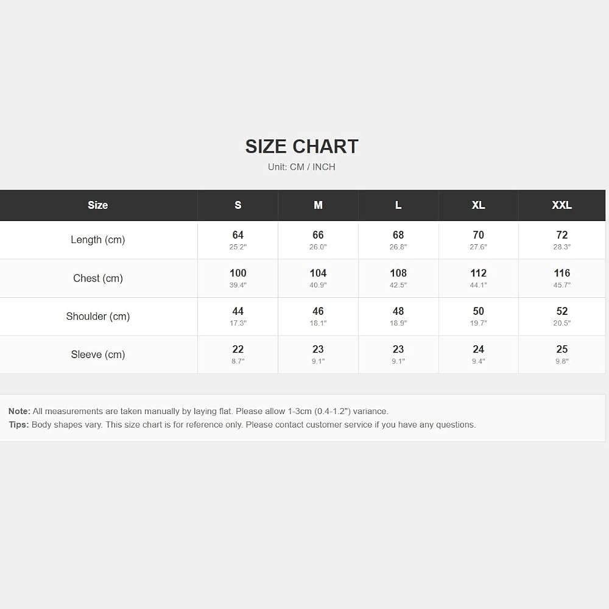609x609 pixels.
Task: Select the XL size column header
Action: tap(478, 205)
